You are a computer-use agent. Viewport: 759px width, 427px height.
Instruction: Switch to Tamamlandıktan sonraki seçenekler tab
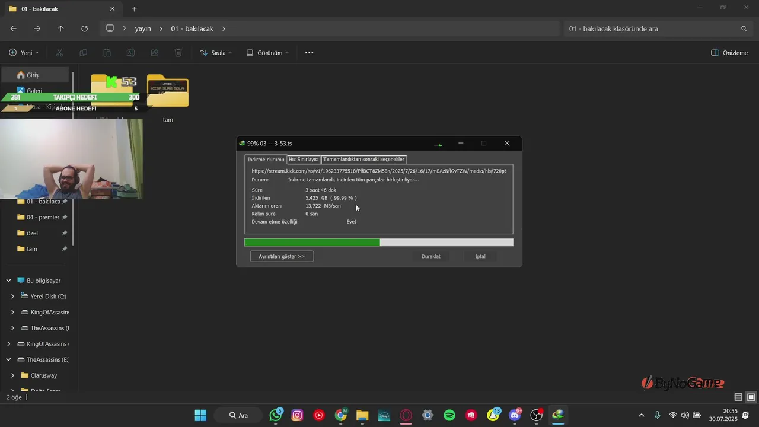tap(363, 160)
